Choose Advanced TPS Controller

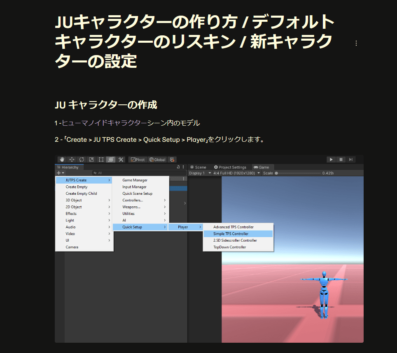point(238,227)
